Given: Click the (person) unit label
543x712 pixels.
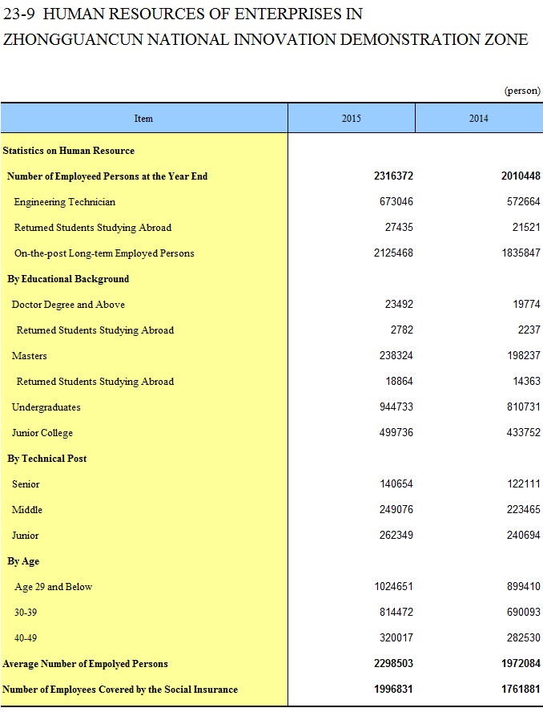Looking at the screenshot, I should pos(523,91).
